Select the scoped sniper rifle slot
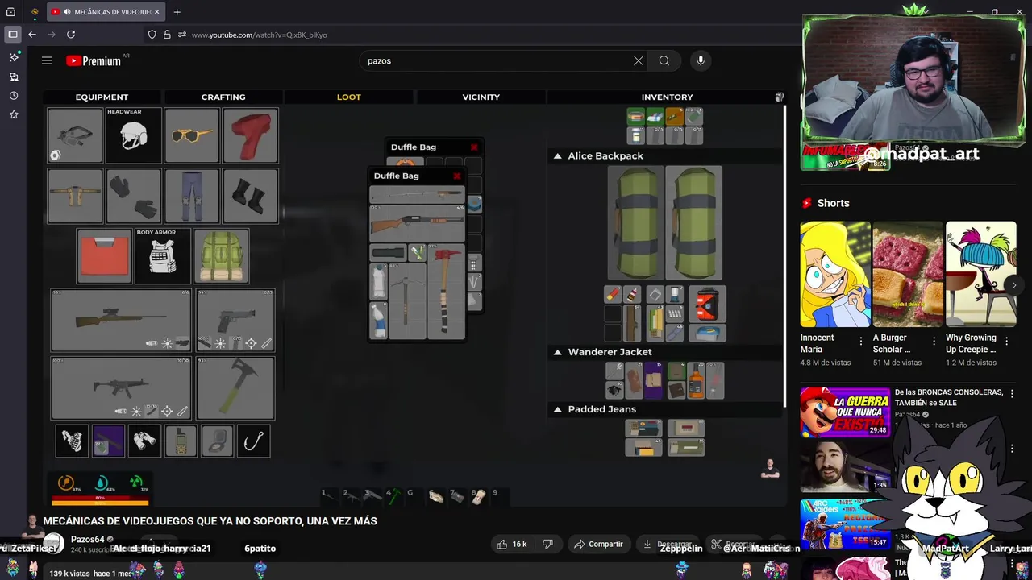Image resolution: width=1032 pixels, height=580 pixels. tap(121, 320)
